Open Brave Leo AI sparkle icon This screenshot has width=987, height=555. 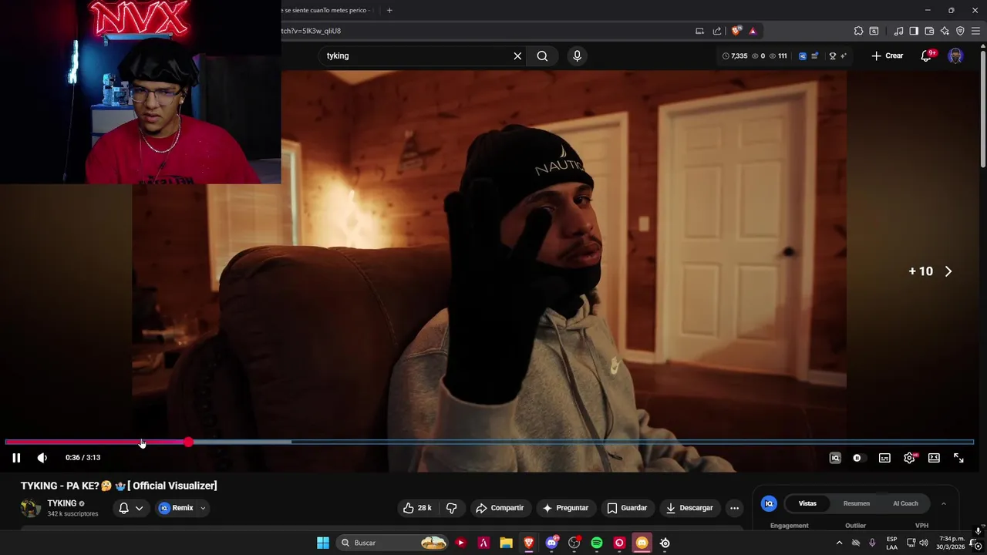[x=945, y=31]
